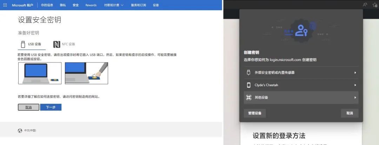
Task: Open 服务和订阅 in the navigation bar
Action: (139, 5)
